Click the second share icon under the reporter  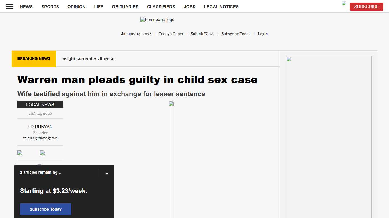(42, 153)
